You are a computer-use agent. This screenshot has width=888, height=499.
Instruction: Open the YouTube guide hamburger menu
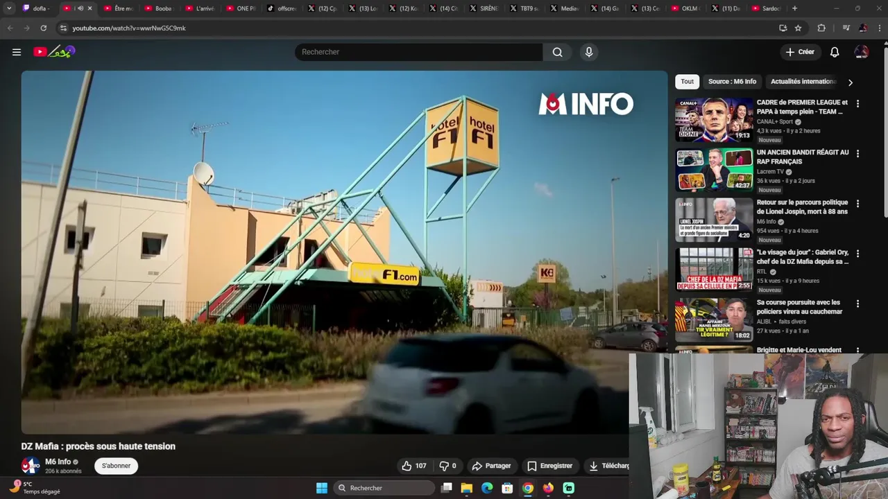click(17, 52)
